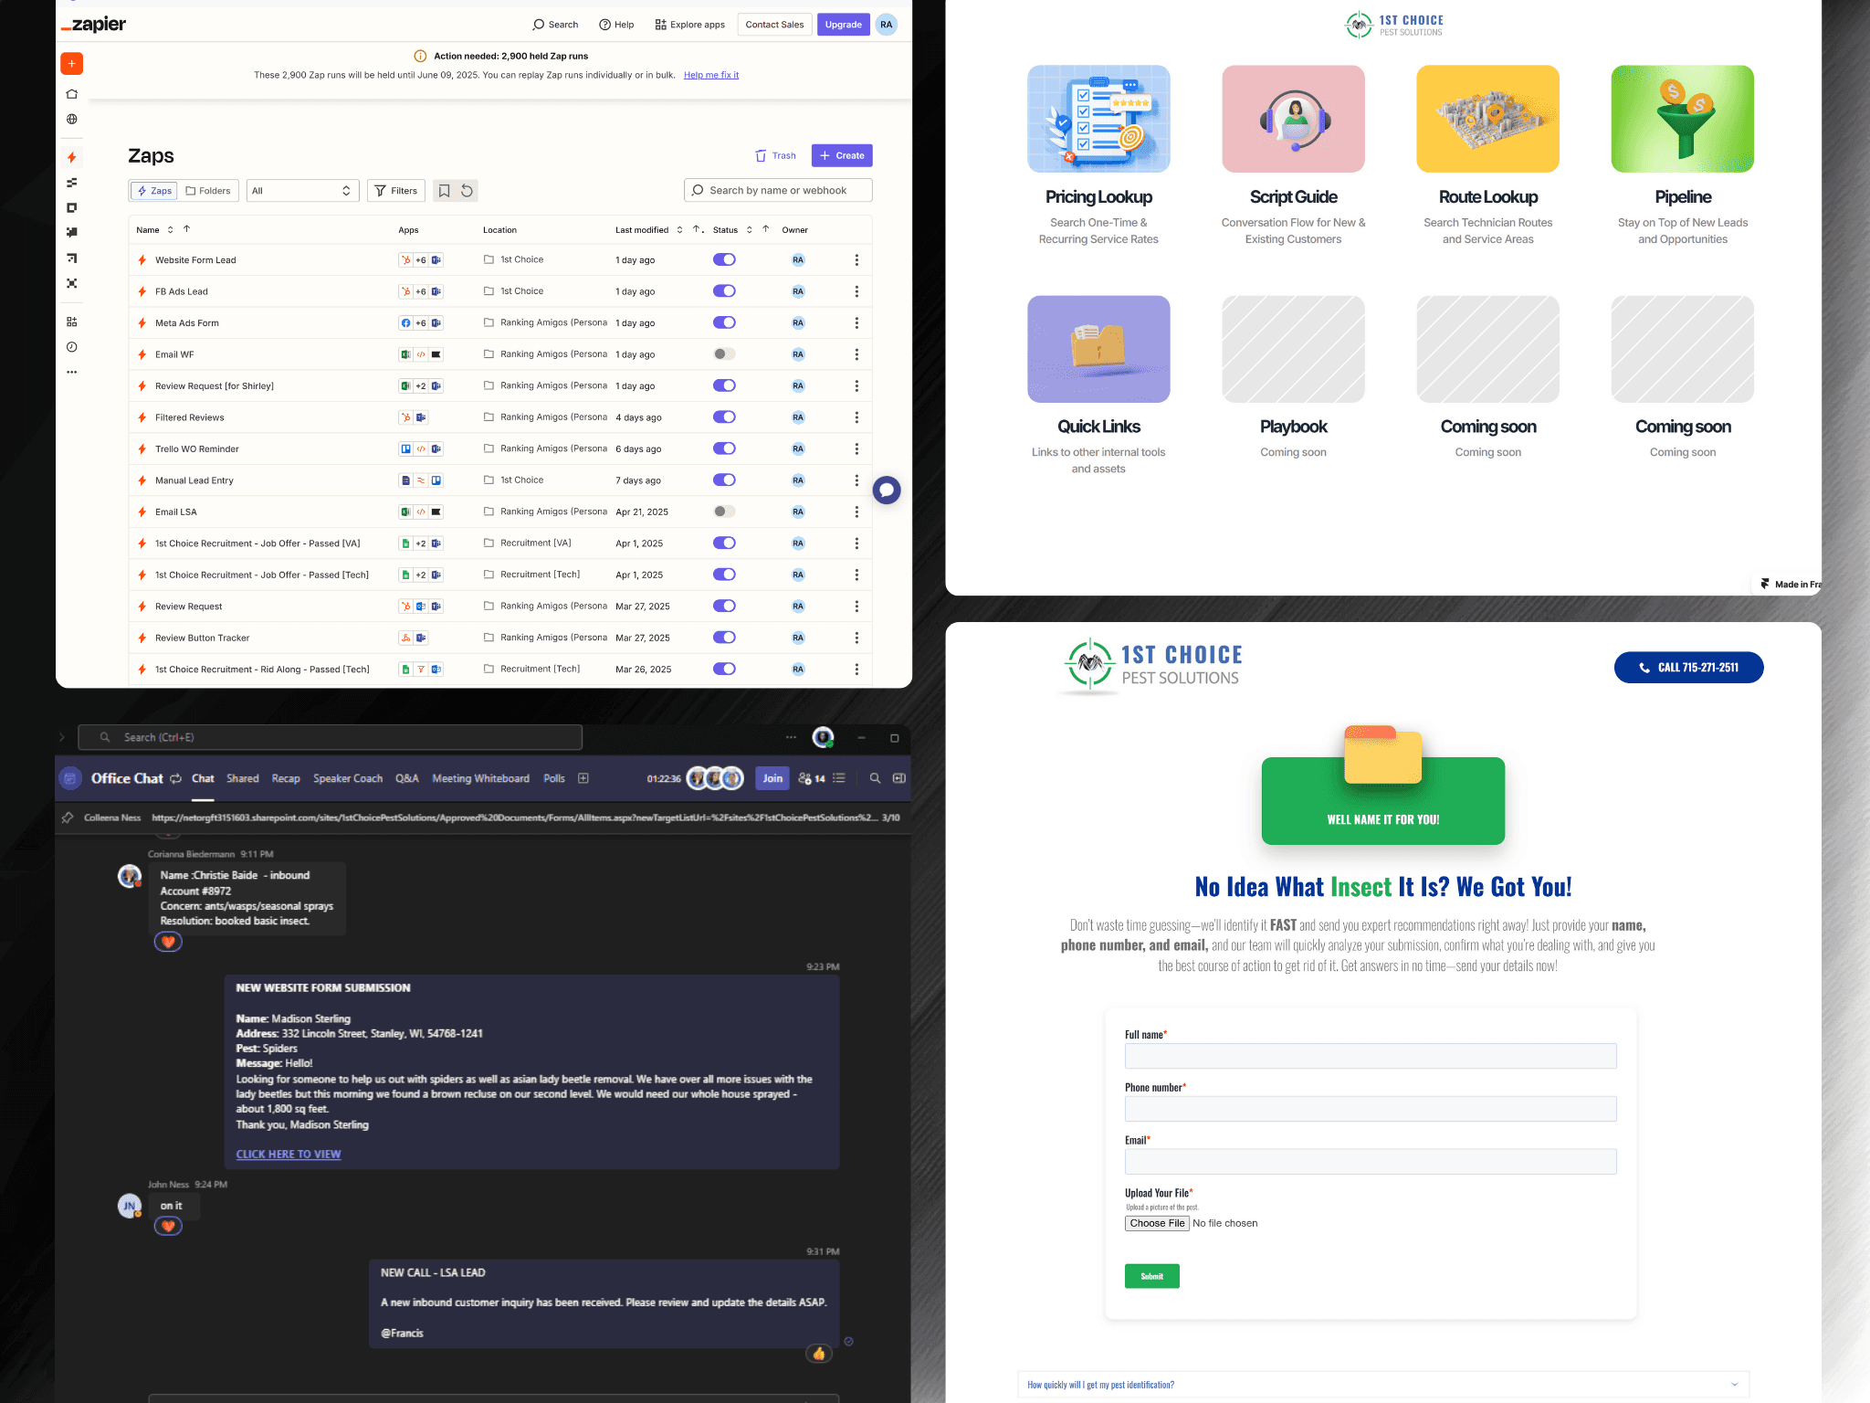
Task: Join the Office Chat meeting
Action: coord(772,778)
